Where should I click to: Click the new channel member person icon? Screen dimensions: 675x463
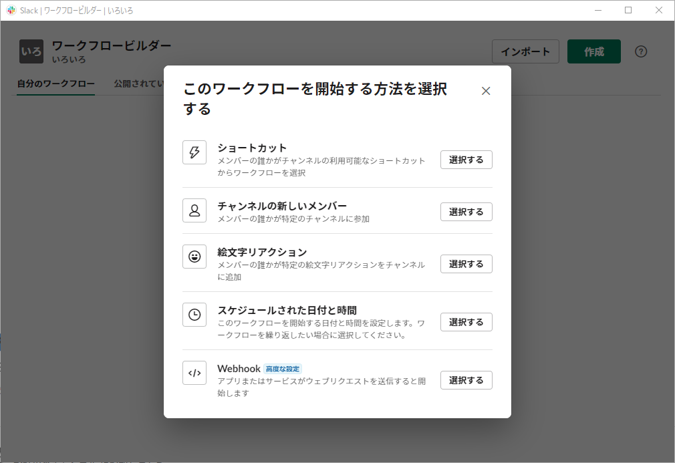(x=194, y=210)
